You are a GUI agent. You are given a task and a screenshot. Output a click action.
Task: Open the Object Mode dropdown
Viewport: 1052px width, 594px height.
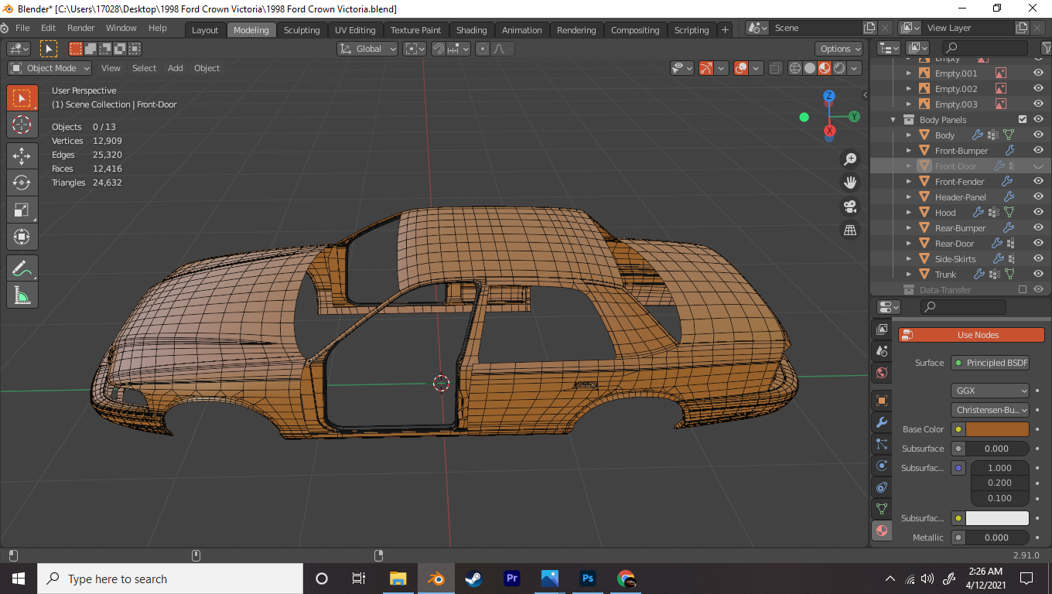[x=50, y=68]
